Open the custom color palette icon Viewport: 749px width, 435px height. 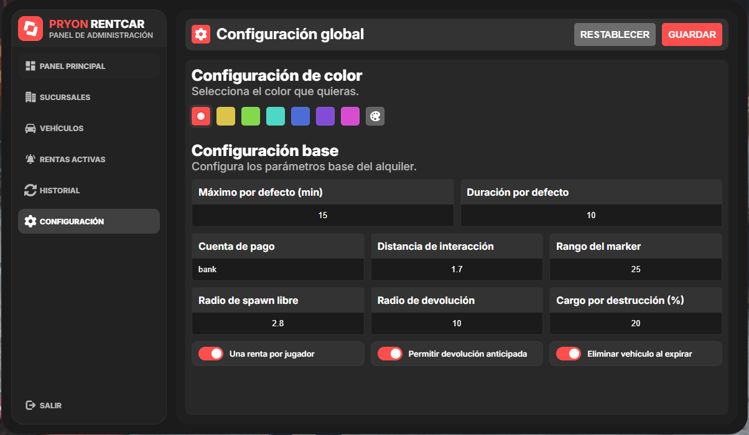click(x=375, y=116)
